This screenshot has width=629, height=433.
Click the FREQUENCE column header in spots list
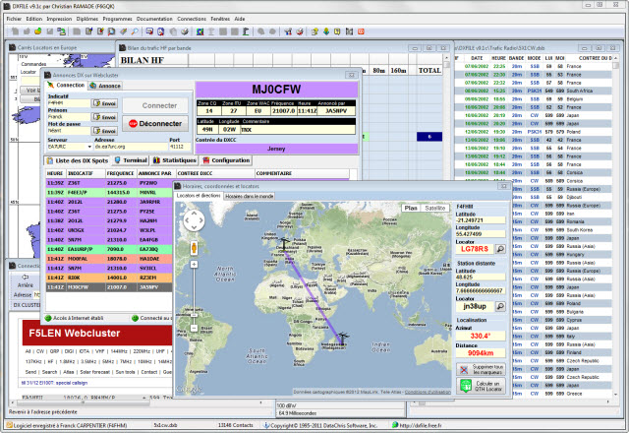pos(121,173)
